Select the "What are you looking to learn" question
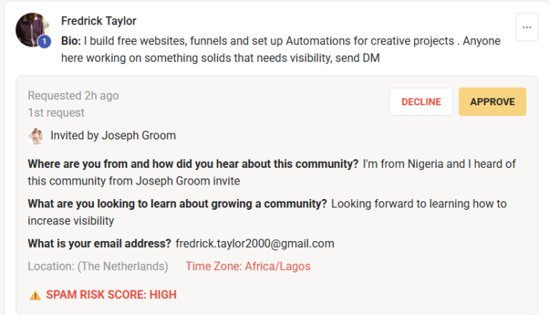Viewport: 549px width, 315px height. click(x=178, y=204)
